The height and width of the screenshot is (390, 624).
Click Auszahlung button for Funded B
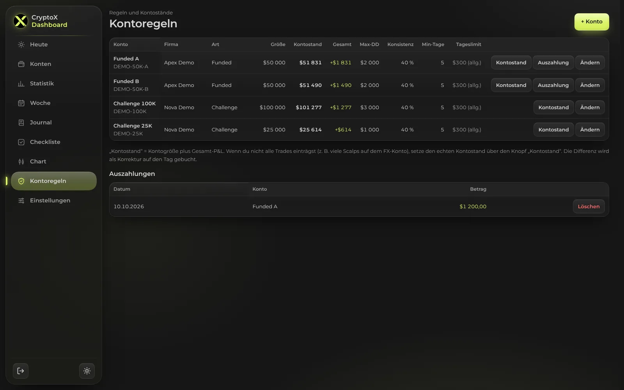[x=553, y=85]
